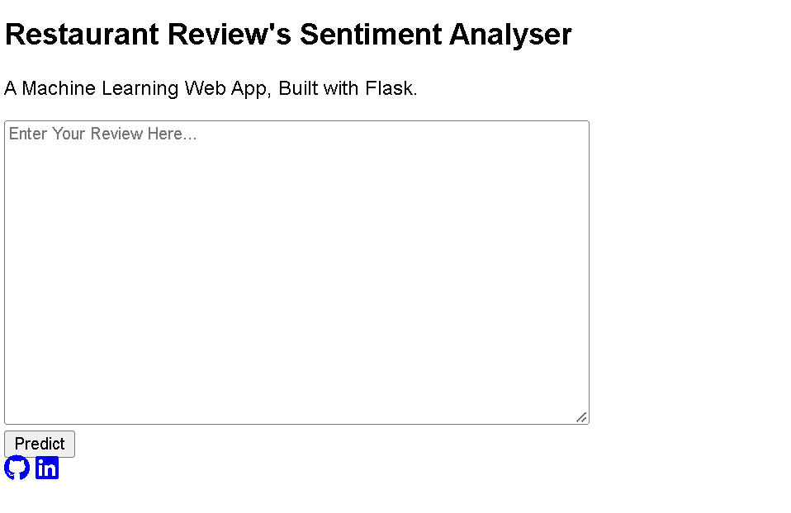The height and width of the screenshot is (513, 791).
Task: Focus the 'Enter Your Review Here' field
Action: pos(297,272)
